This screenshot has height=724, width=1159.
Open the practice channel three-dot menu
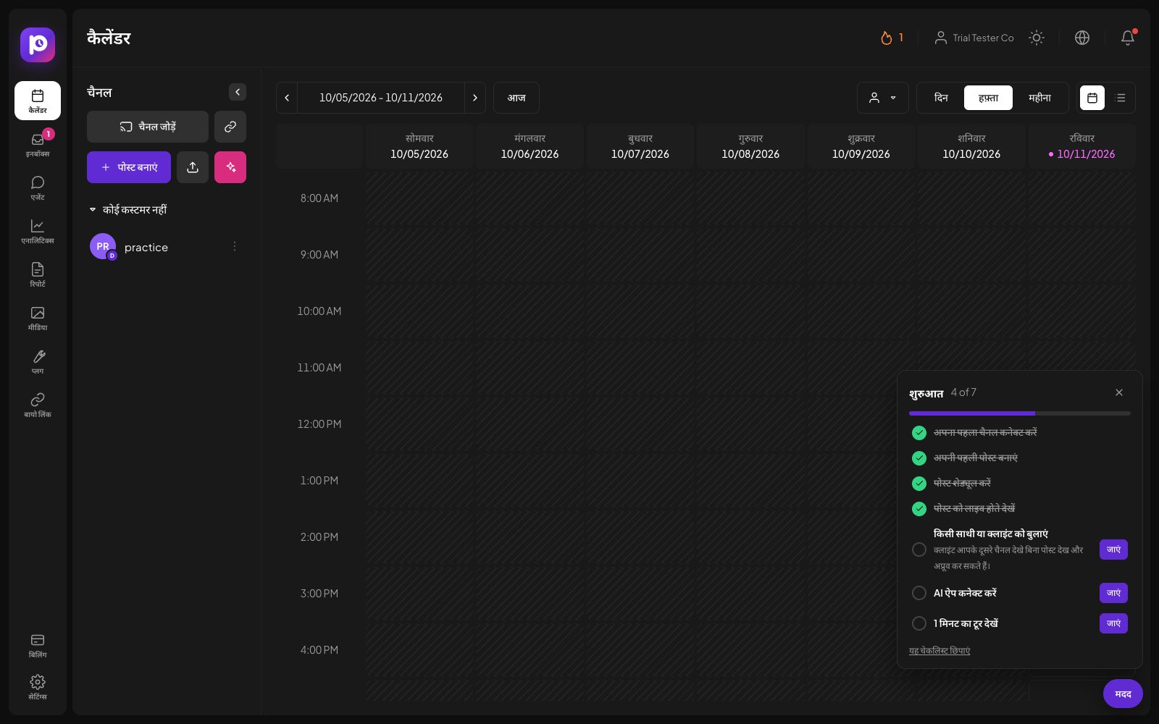(x=235, y=247)
